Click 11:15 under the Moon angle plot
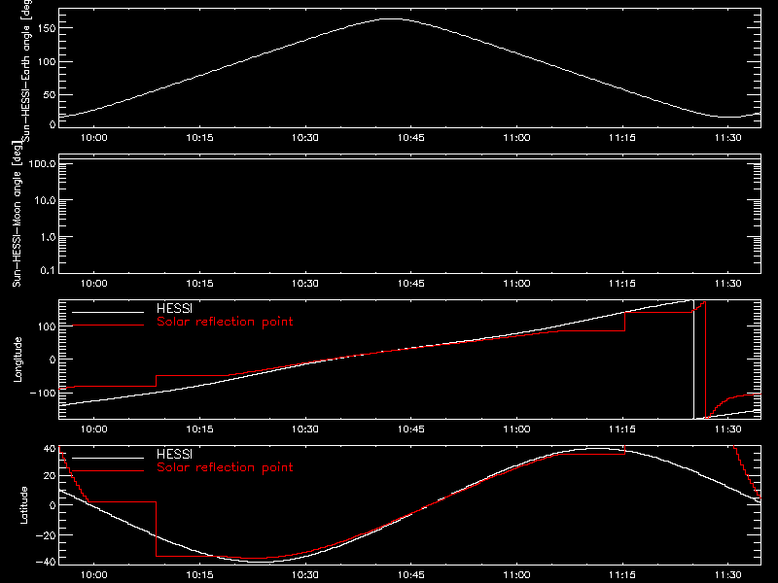778x583 pixels. click(x=622, y=284)
